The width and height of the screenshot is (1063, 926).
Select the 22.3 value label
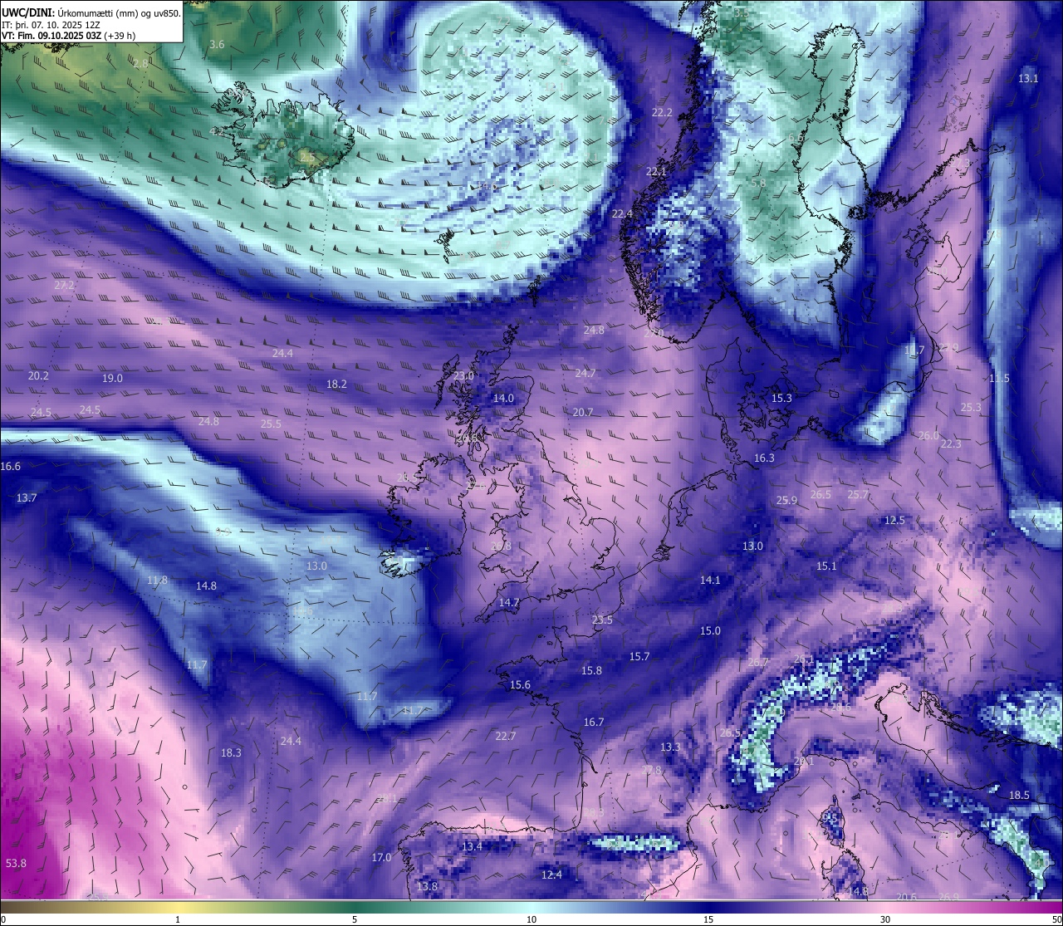pos(951,443)
